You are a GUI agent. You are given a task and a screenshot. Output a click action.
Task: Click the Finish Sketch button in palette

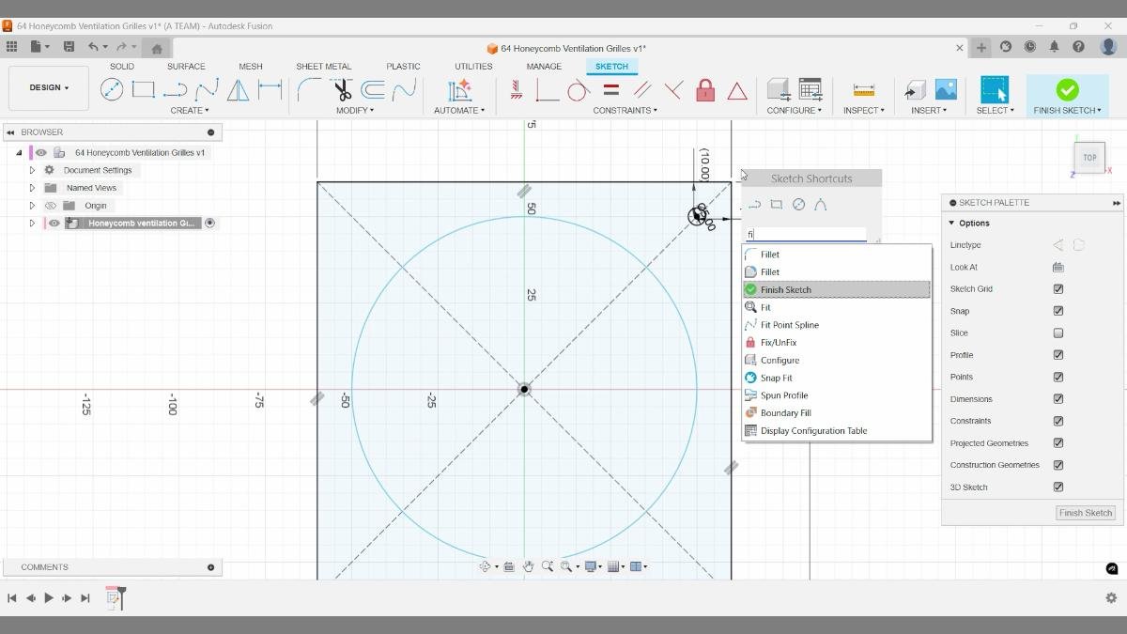(1085, 513)
